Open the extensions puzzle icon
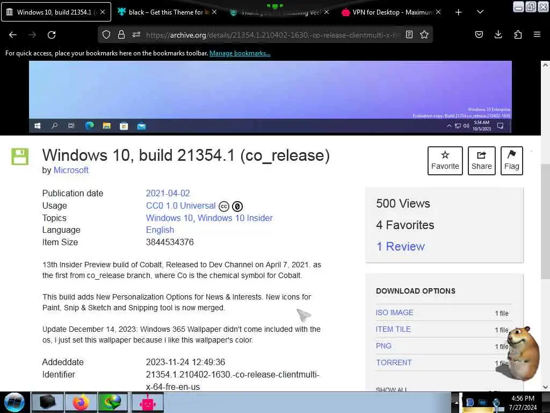This screenshot has height=413, width=550. pos(518,34)
